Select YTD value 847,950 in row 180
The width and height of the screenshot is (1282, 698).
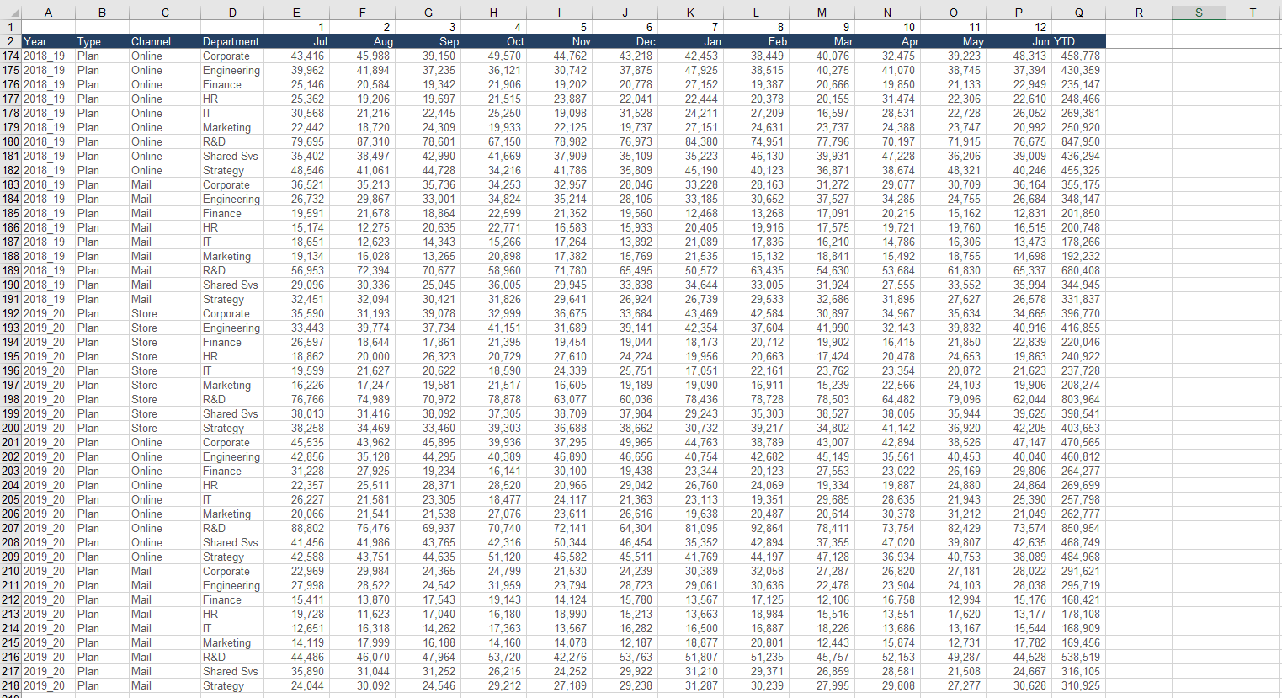tap(1079, 141)
